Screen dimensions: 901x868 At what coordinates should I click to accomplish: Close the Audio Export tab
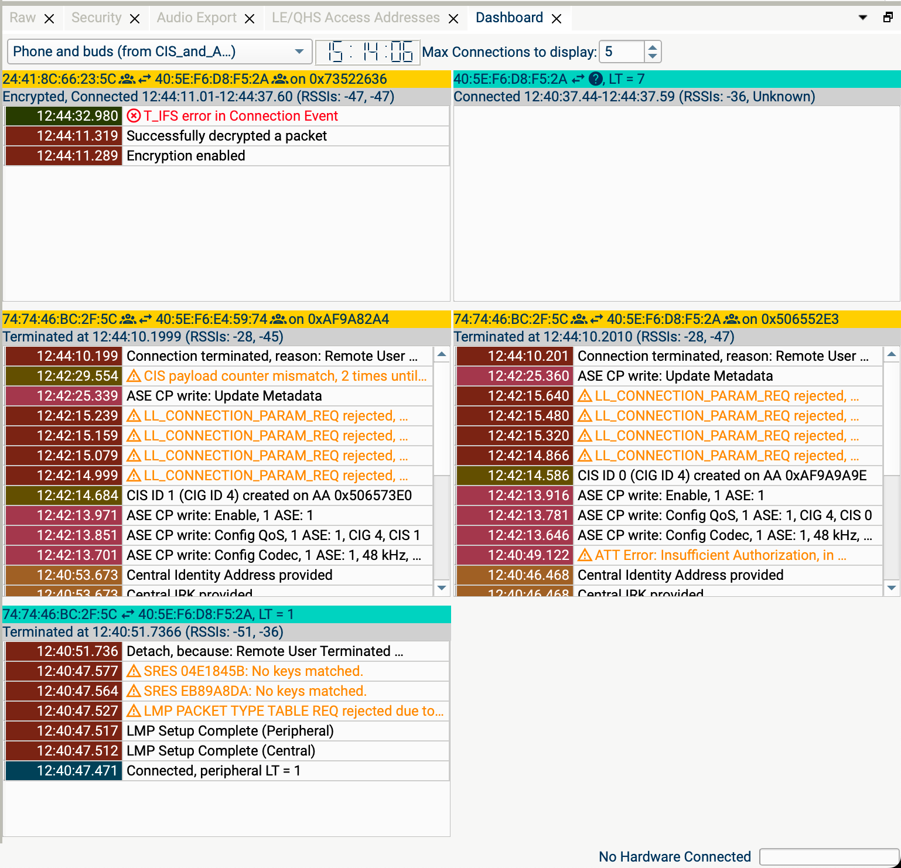(250, 19)
